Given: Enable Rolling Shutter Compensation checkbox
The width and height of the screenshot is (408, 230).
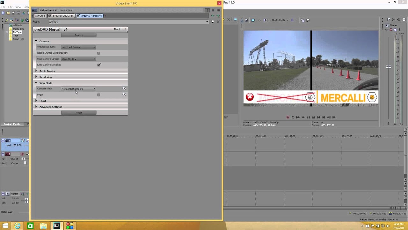Looking at the screenshot, I should (98, 53).
